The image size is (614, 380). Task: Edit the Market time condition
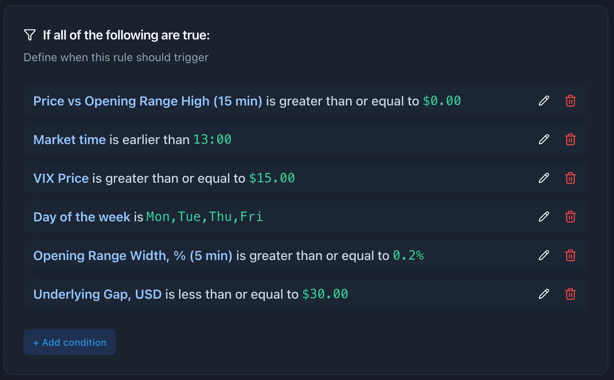544,139
